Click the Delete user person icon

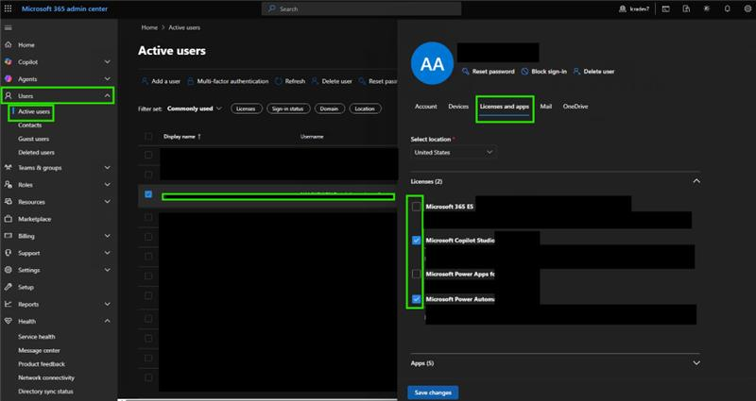[x=576, y=72]
